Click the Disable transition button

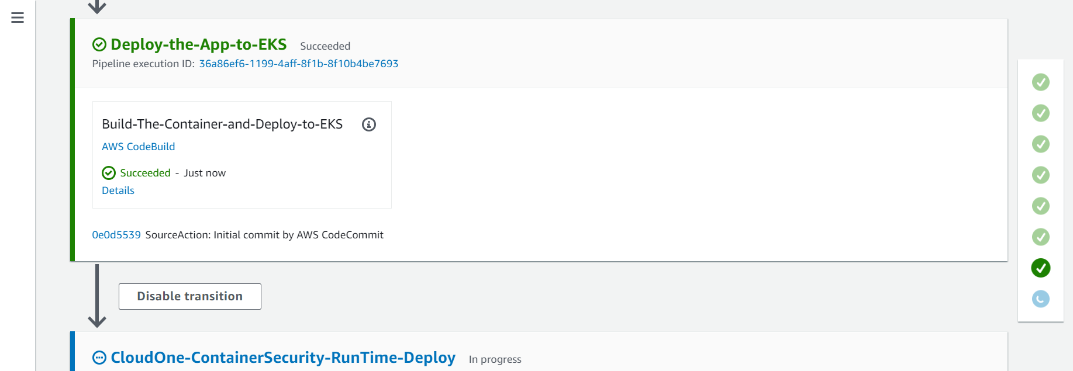[190, 296]
